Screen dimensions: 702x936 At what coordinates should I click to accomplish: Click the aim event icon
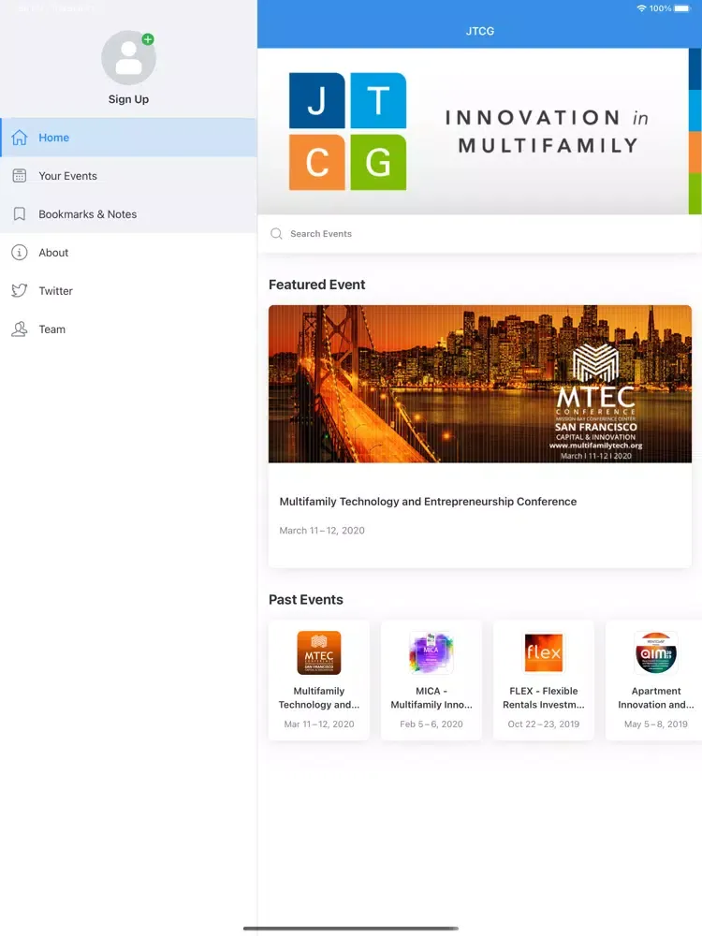[655, 652]
